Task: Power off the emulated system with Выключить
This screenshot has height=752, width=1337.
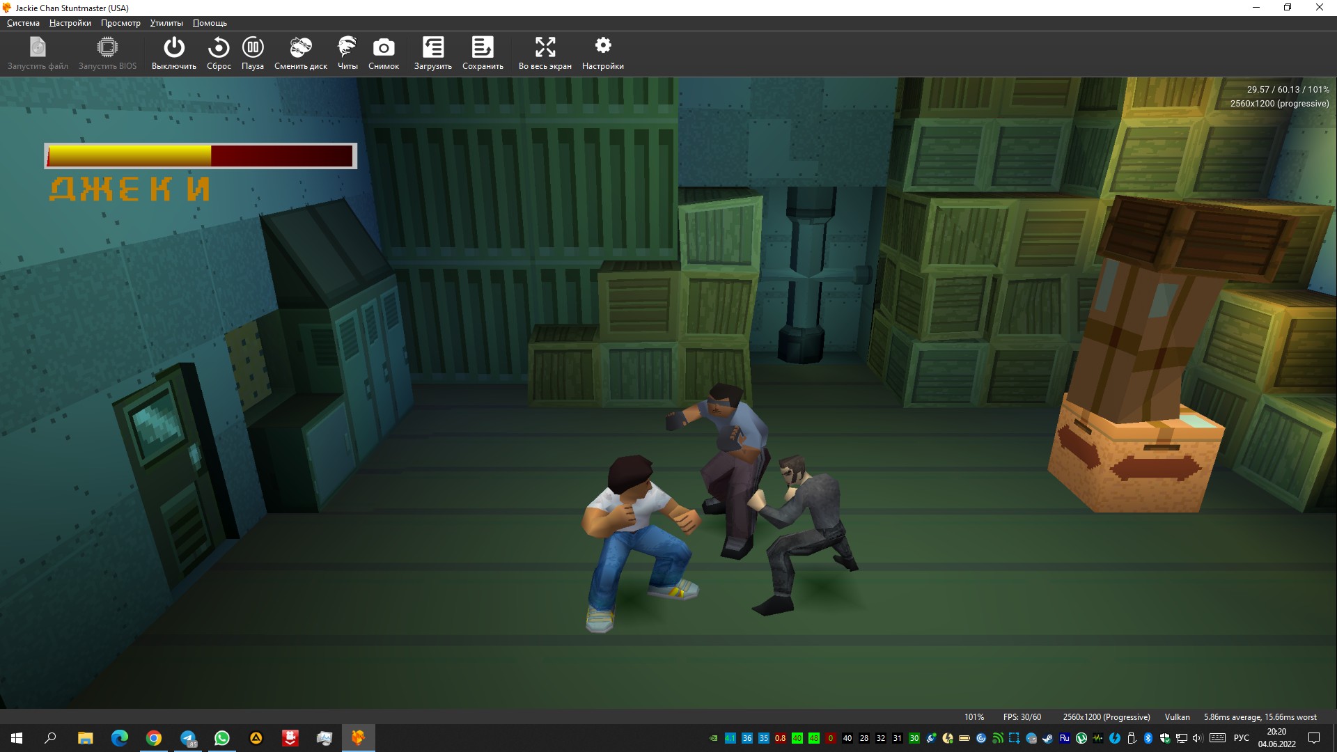Action: 173,54
